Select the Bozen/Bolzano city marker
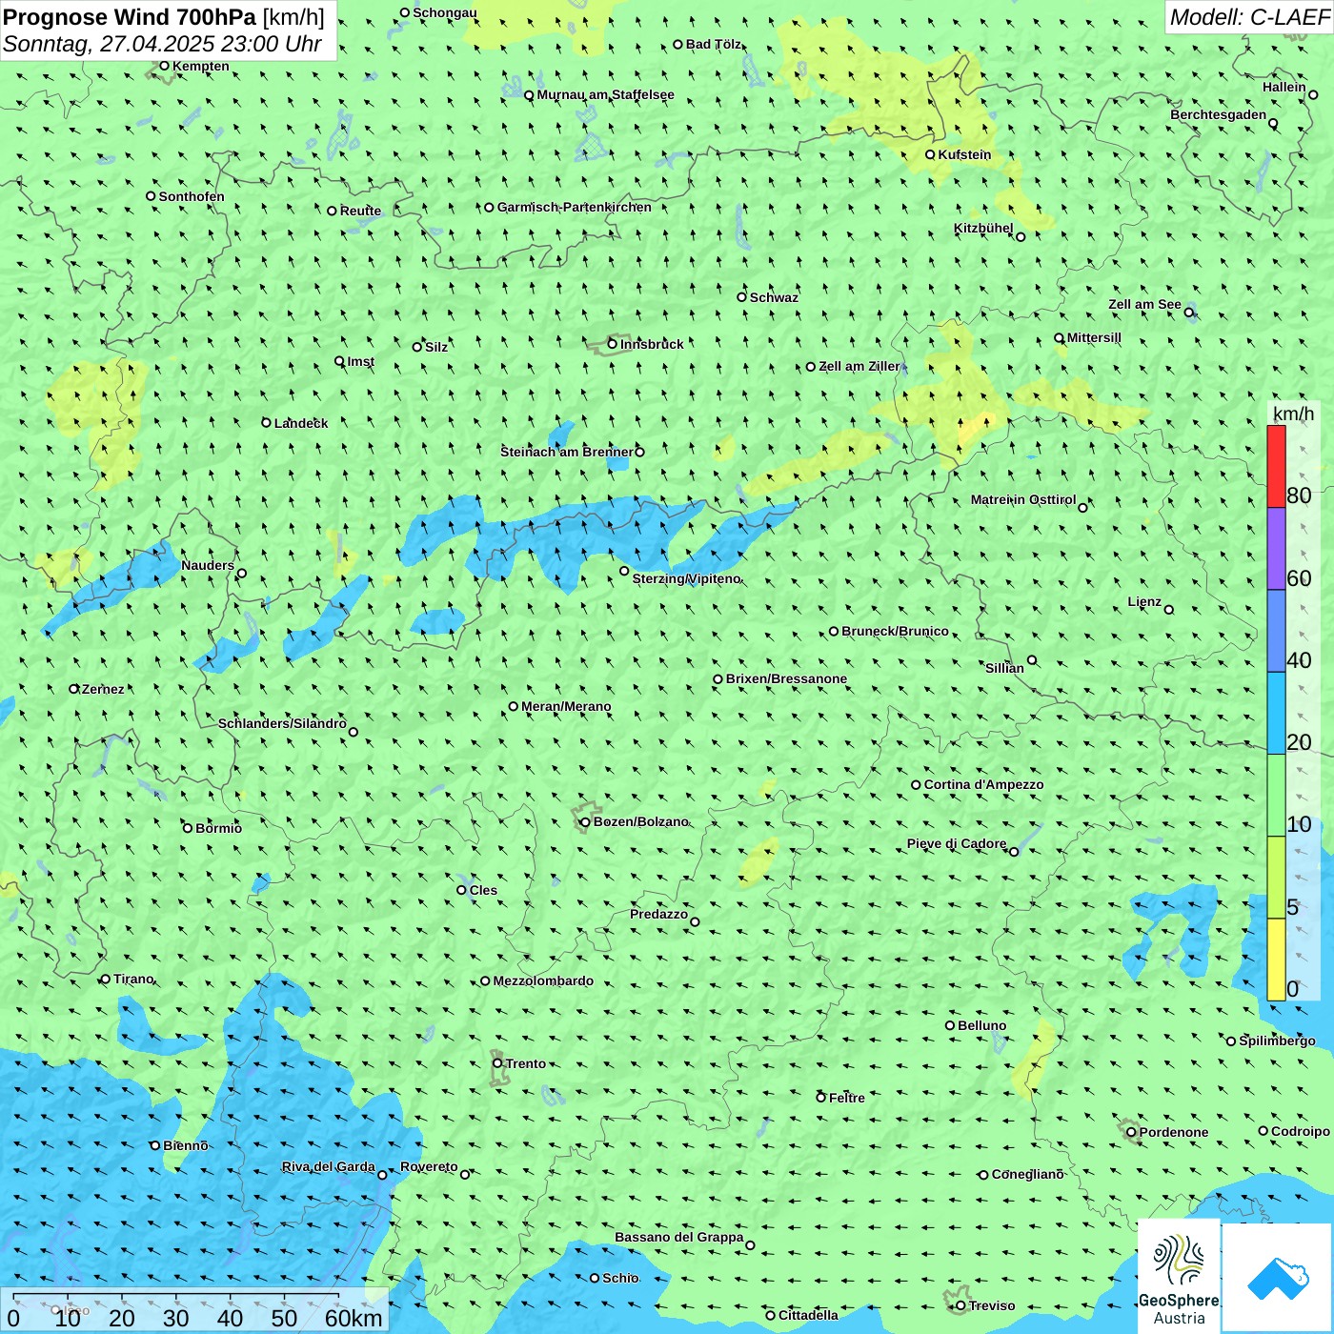This screenshot has width=1334, height=1334. [585, 821]
